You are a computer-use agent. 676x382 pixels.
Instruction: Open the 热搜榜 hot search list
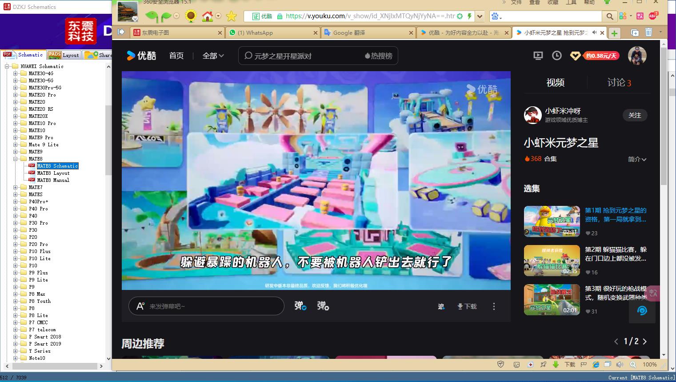pos(379,56)
